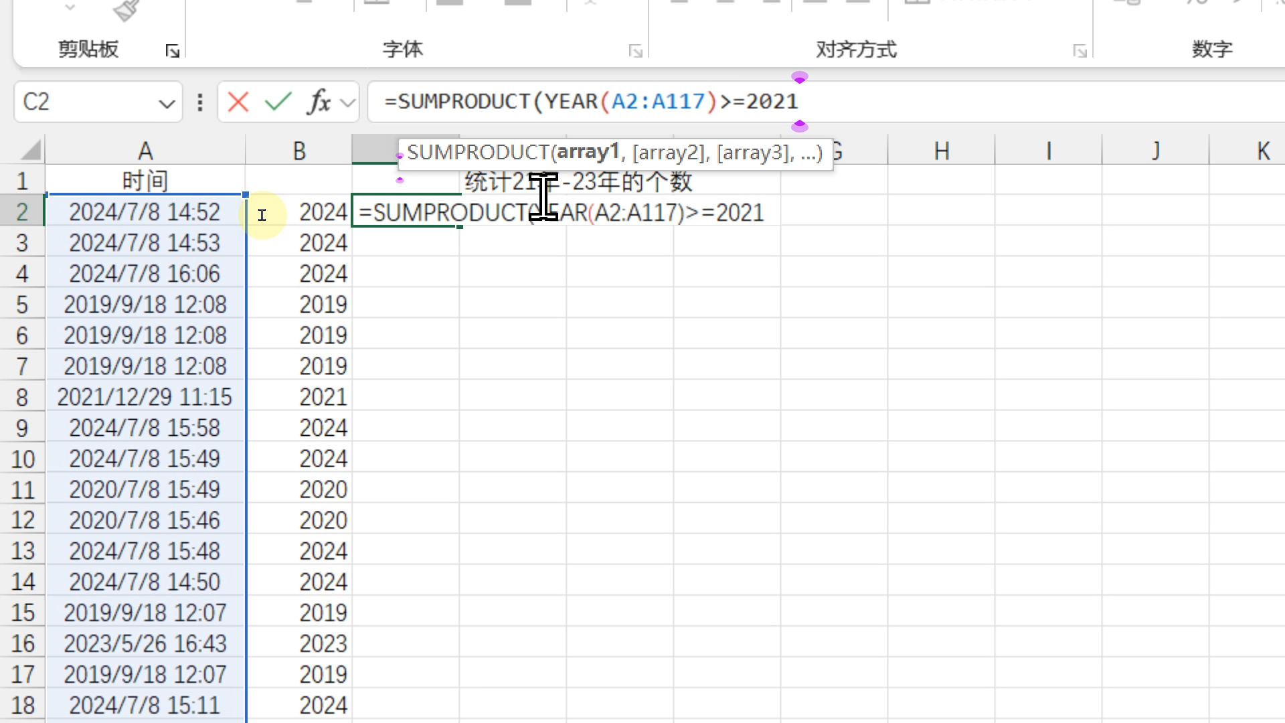
Task: Click cell A8 with 2021/12/29 11:15
Action: [145, 397]
